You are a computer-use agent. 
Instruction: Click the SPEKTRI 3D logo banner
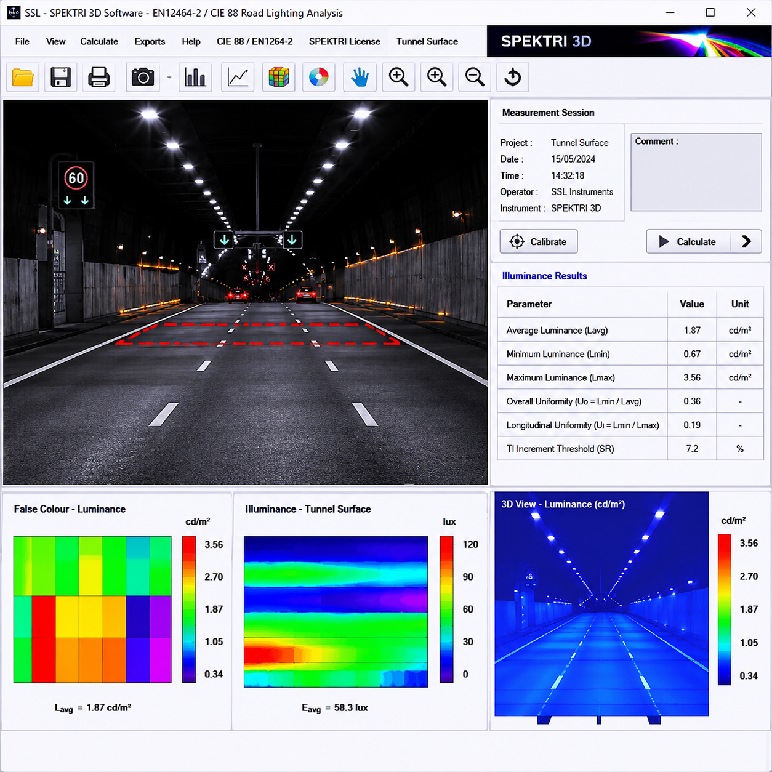pos(629,41)
